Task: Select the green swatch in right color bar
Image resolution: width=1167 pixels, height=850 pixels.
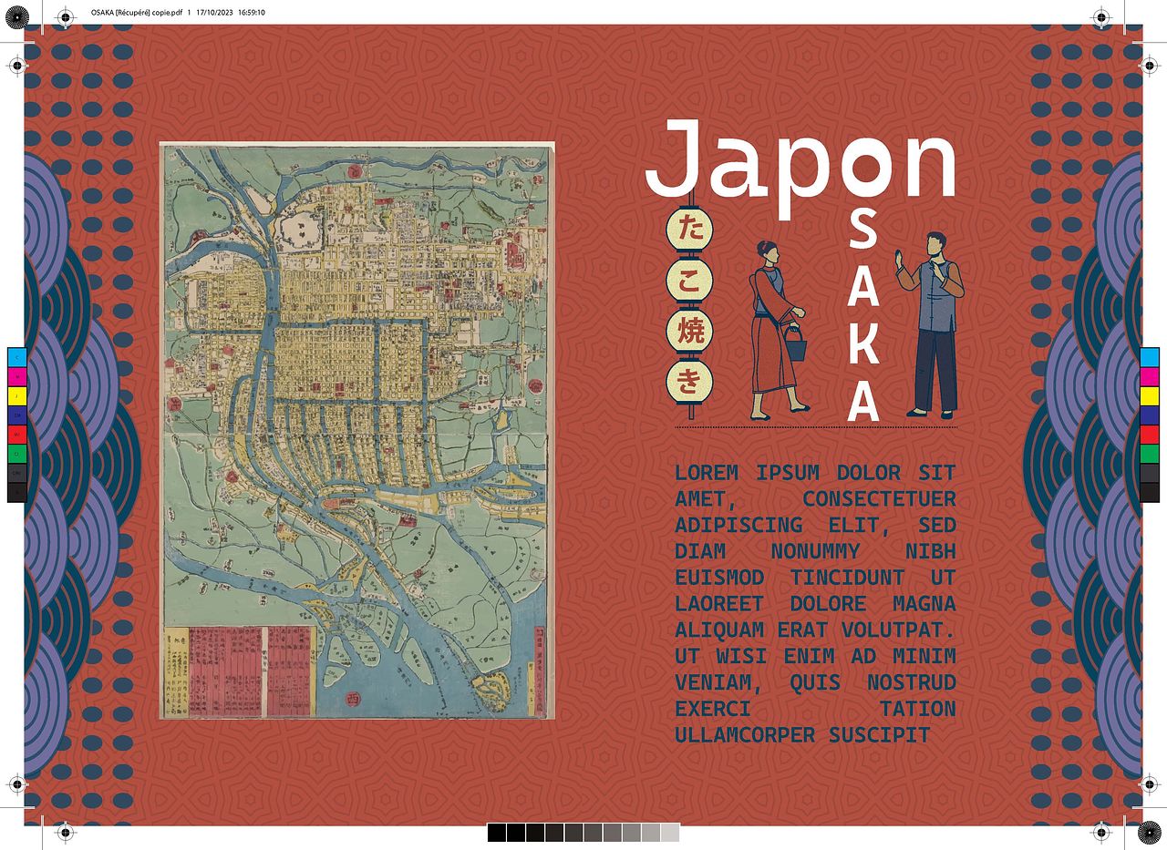Action: click(x=1149, y=453)
